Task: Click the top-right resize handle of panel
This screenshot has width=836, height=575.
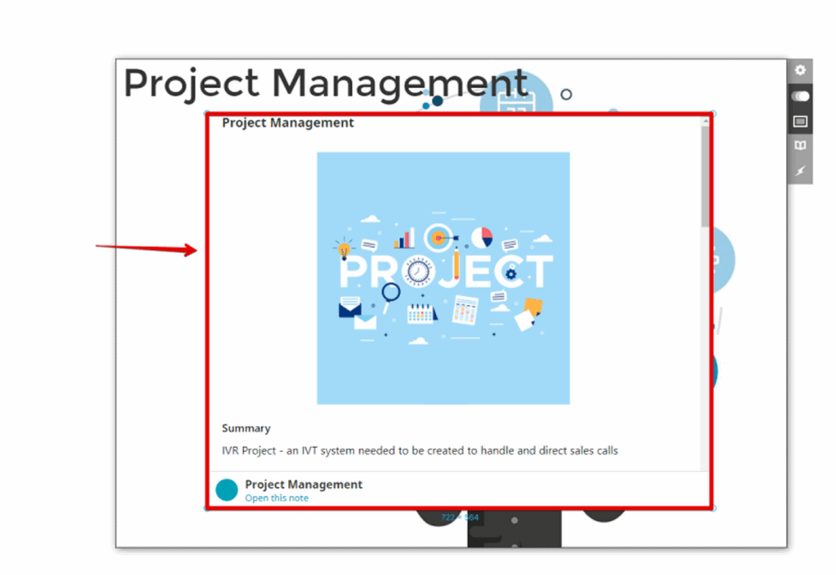Action: (x=714, y=113)
